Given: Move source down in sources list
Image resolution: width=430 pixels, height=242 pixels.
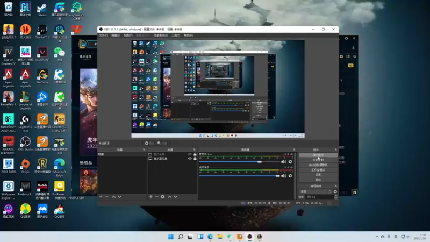Looking at the screenshot, I should click(x=176, y=197).
